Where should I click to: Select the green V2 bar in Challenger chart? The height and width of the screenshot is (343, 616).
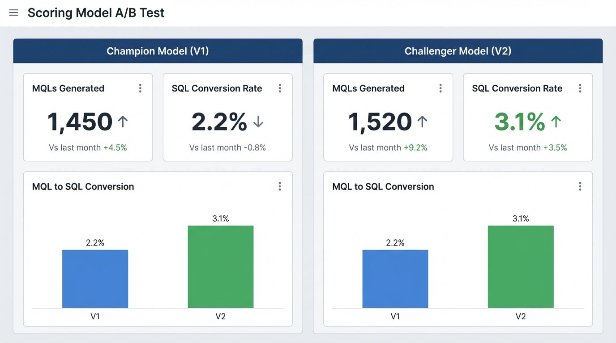click(x=520, y=266)
